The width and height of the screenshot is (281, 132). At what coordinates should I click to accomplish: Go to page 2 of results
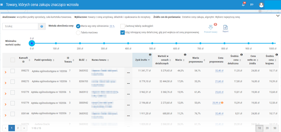tap(18, 128)
